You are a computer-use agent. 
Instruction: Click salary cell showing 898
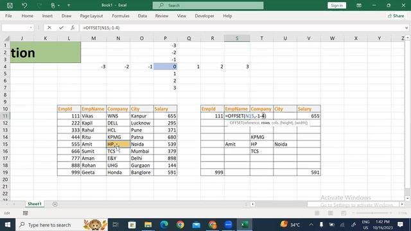(x=166, y=158)
